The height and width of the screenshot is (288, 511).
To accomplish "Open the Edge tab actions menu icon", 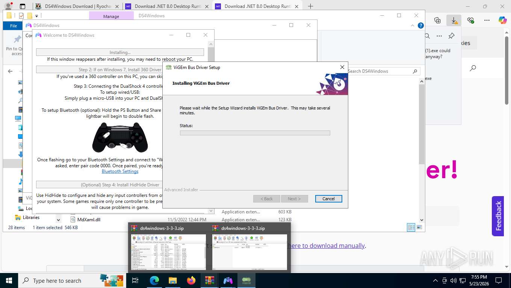I will pyautogui.click(x=23, y=6).
